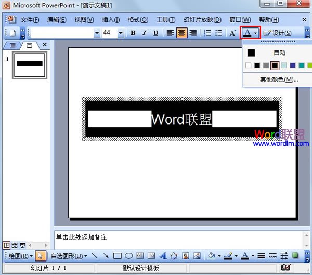Switch to the Outline tab in side pane
The width and height of the screenshot is (312, 275).
point(12,45)
